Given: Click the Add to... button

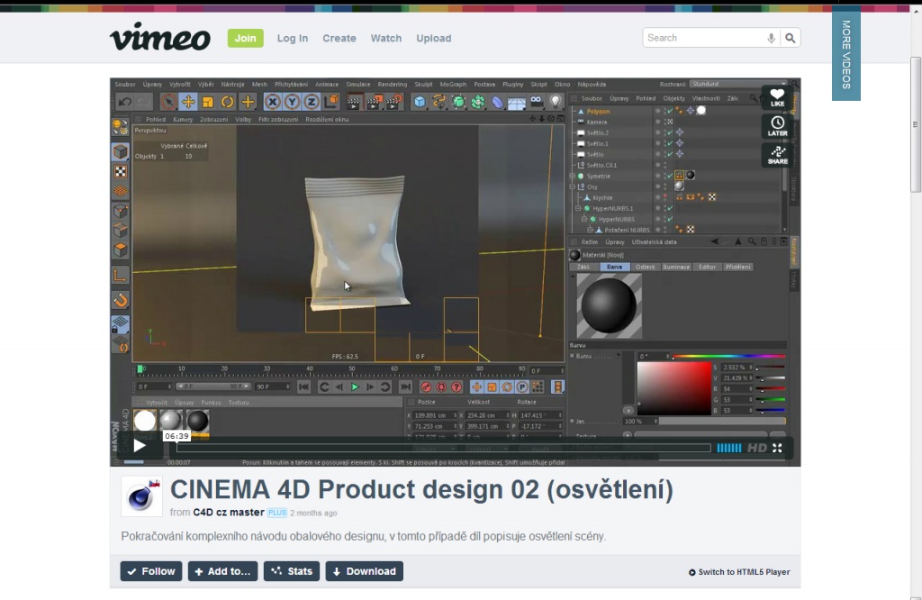Looking at the screenshot, I should (x=223, y=571).
